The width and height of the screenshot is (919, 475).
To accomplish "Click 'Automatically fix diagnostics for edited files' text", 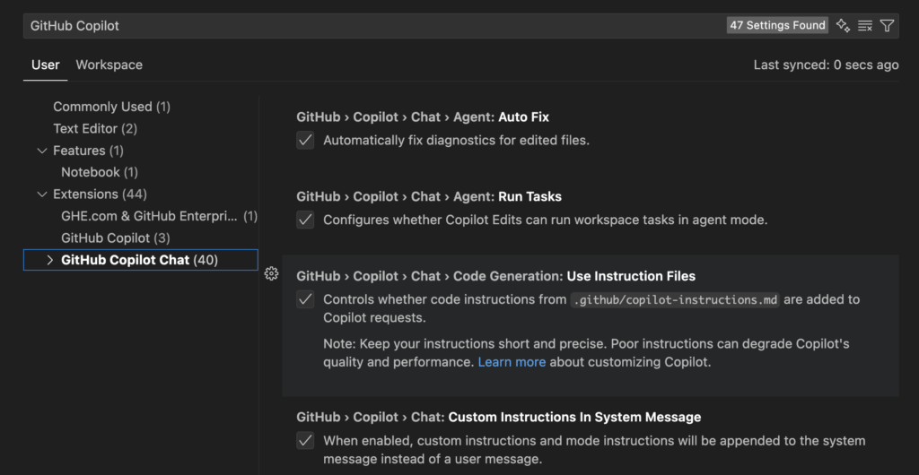I will 456,141.
